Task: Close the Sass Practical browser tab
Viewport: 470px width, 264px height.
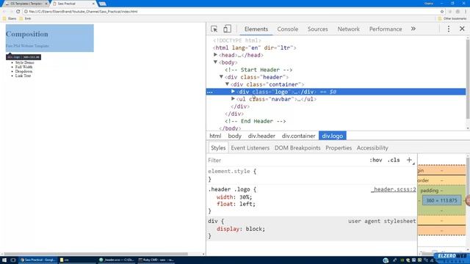Action: point(93,4)
